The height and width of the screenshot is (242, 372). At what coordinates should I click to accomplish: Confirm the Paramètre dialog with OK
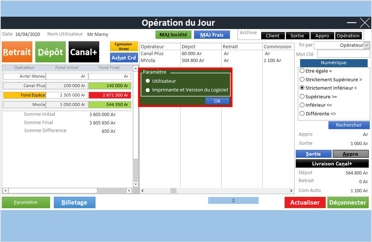(217, 101)
